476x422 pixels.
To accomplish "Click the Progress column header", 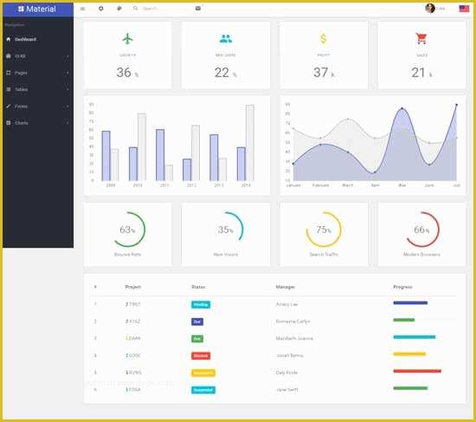I will pyautogui.click(x=402, y=287).
